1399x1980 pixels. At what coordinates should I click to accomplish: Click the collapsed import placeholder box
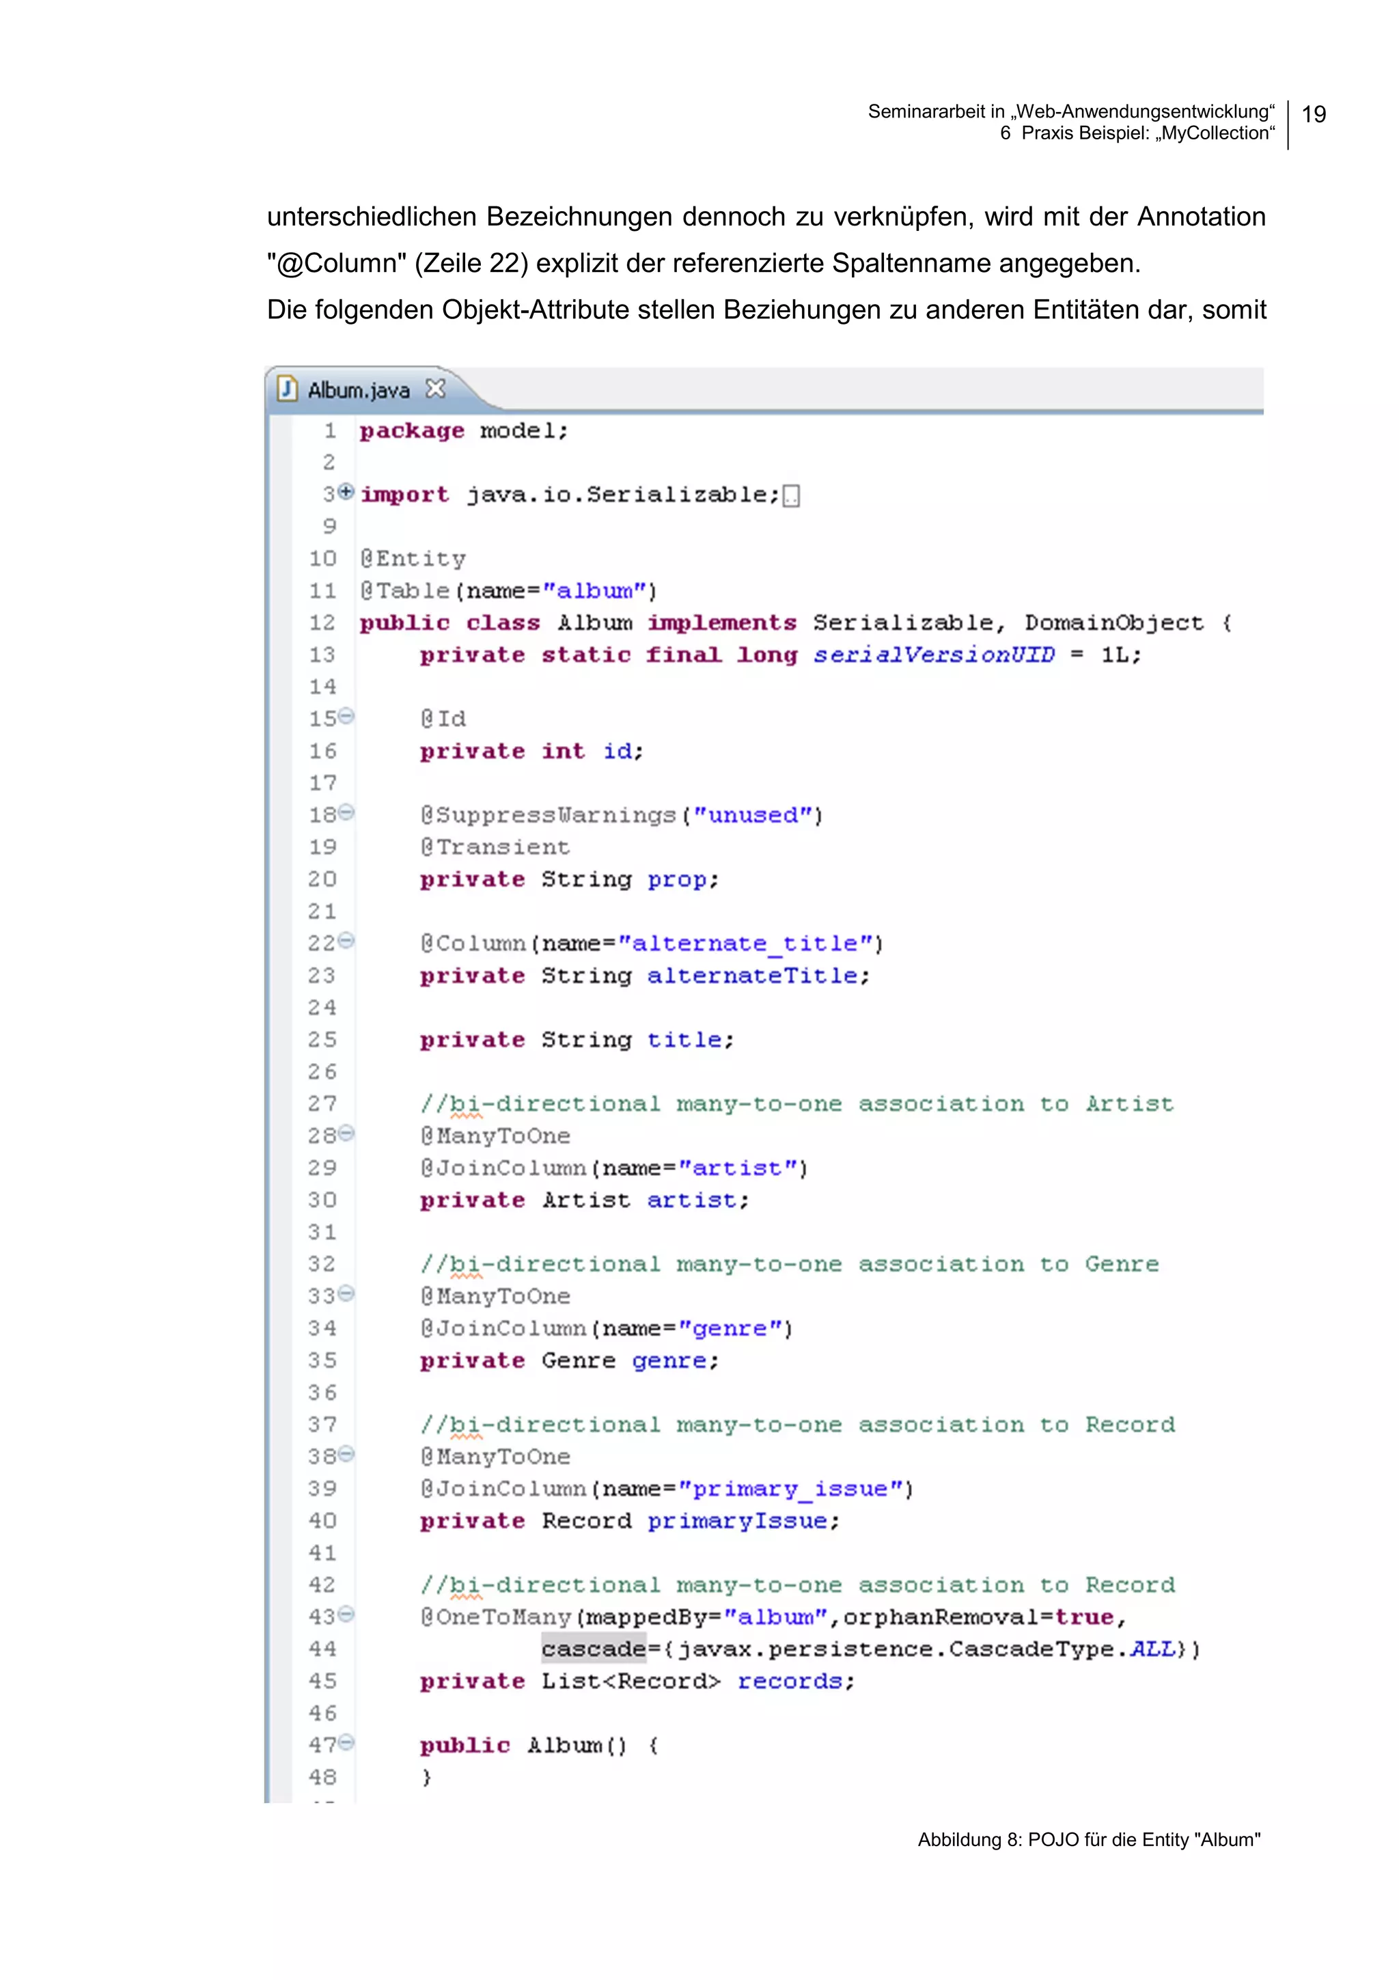pyautogui.click(x=790, y=496)
